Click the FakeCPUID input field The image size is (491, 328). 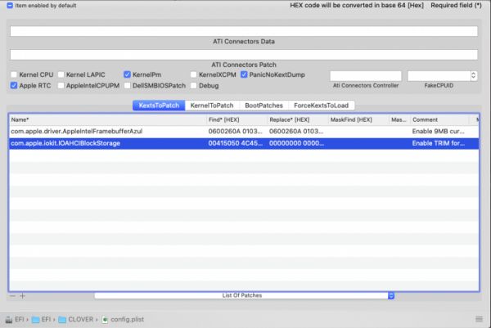439,76
